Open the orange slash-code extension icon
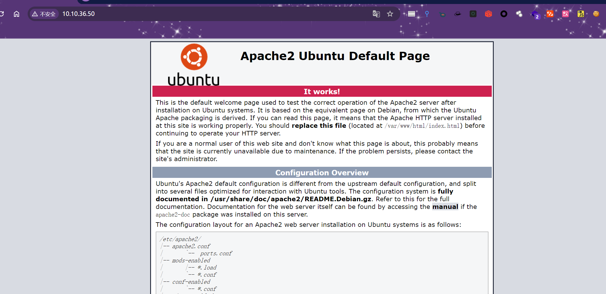Screen dimensions: 606x294 tap(550, 14)
